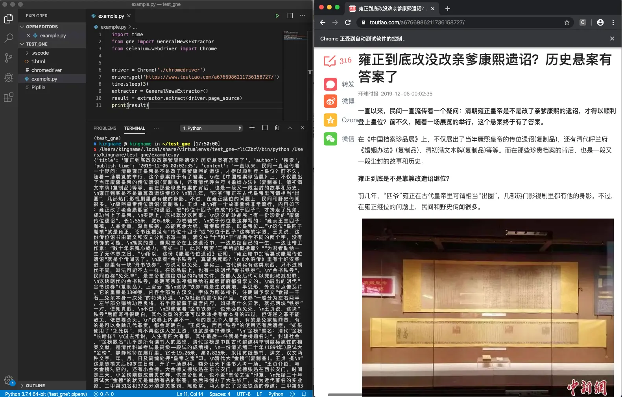Go forward in Chrome
Screen dimensions: 622x397
point(335,22)
